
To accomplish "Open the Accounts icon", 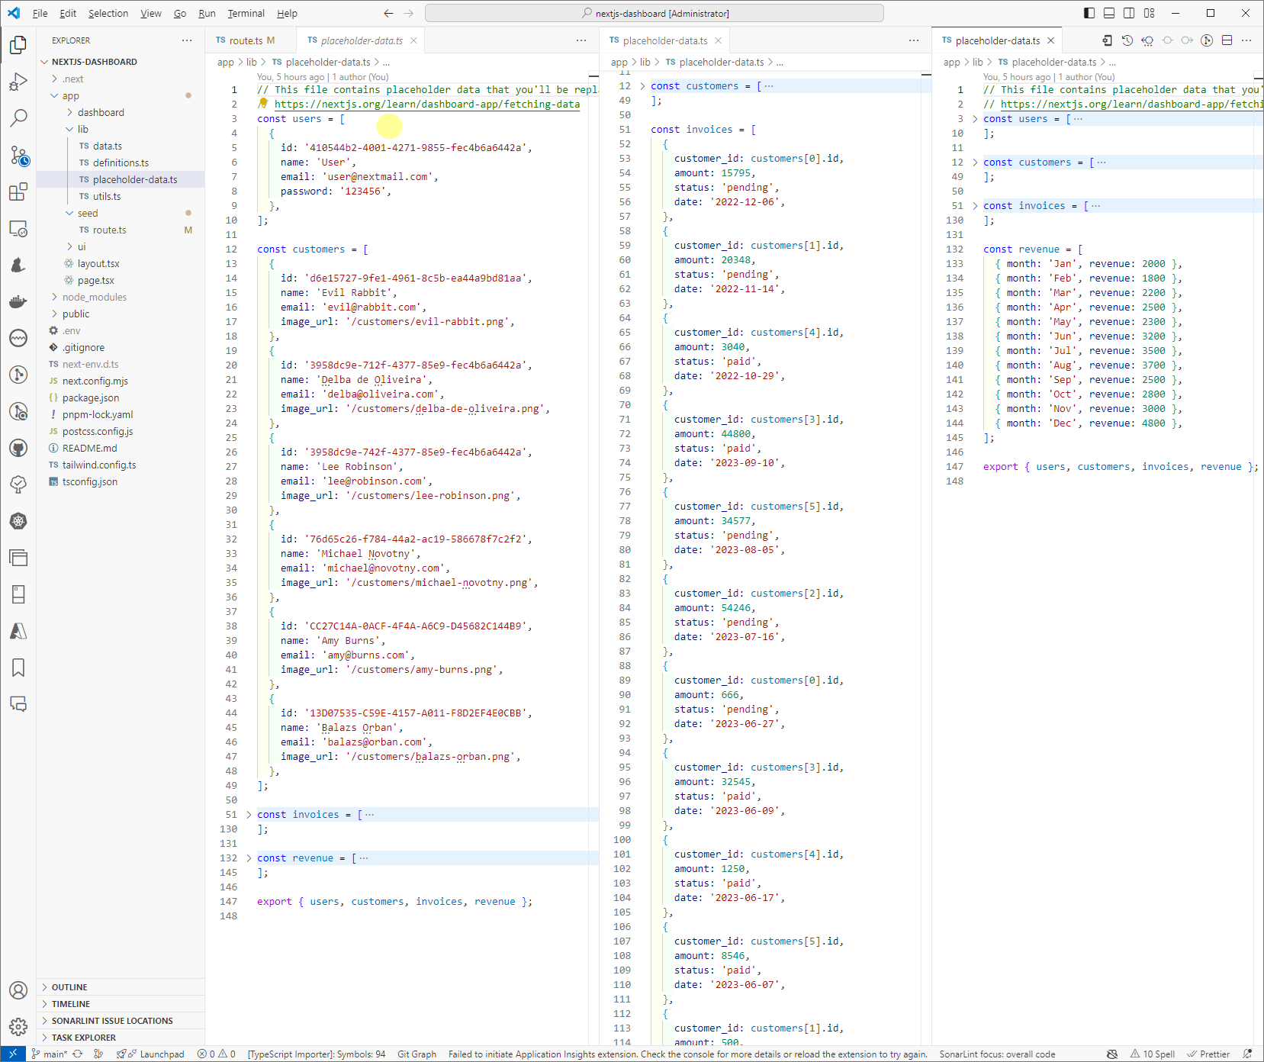I will click(x=18, y=990).
